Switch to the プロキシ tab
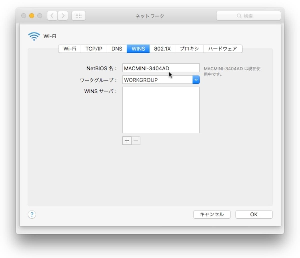 coord(189,48)
